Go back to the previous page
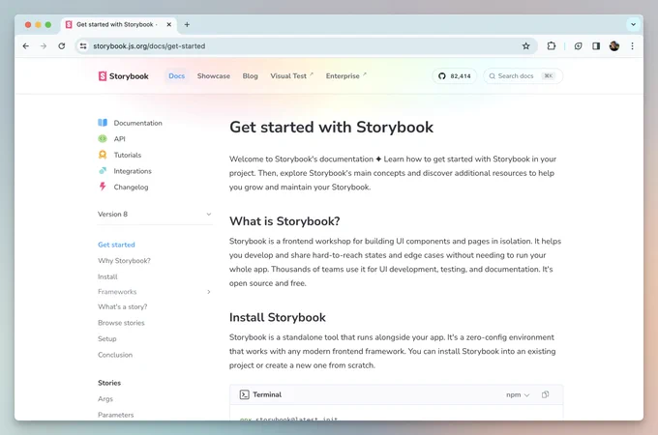The image size is (658, 435). pos(26,46)
